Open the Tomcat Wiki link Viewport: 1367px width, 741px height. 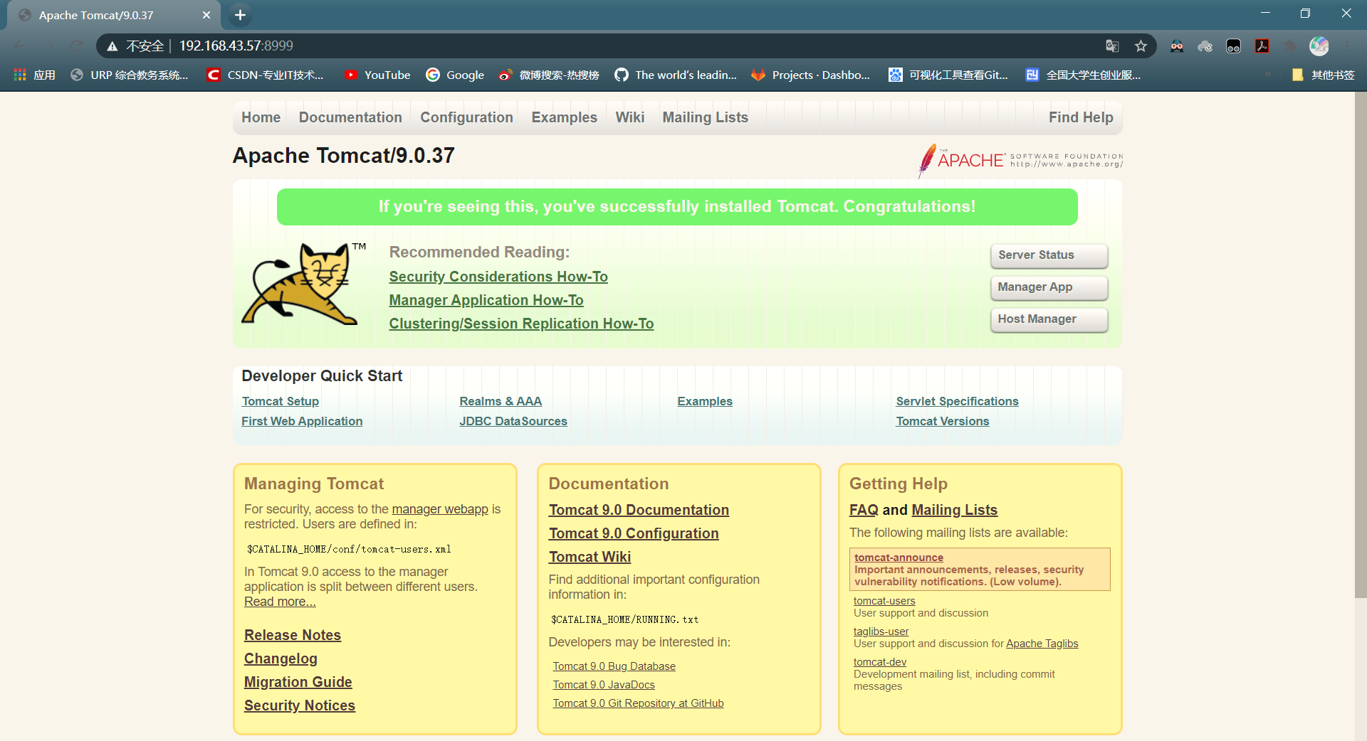[590, 557]
